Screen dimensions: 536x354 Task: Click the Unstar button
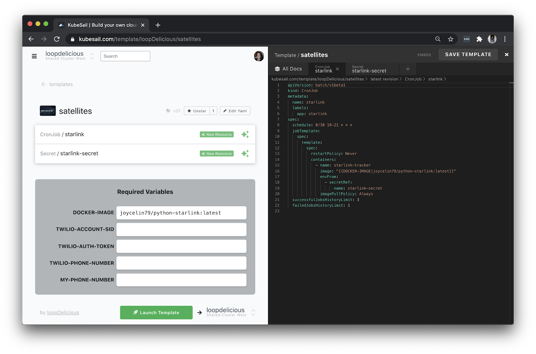(197, 111)
